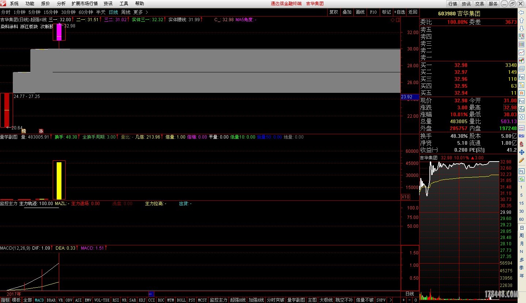
Task: Open the 日线 period selector at bottom right
Action: tap(410, 294)
